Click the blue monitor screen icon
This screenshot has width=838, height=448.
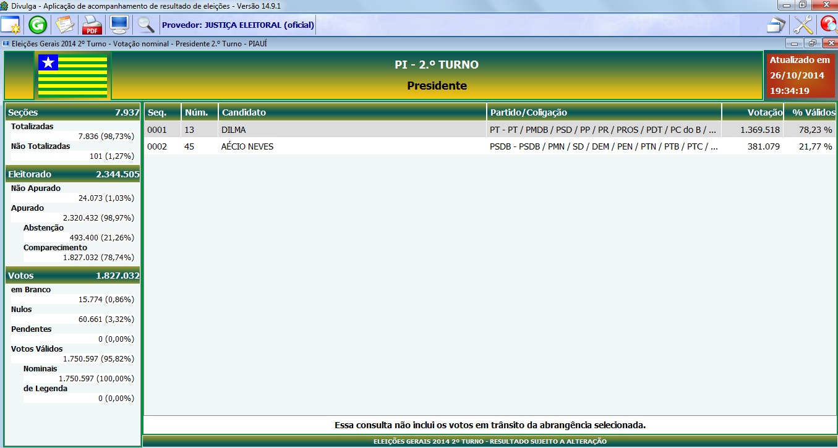pos(119,25)
